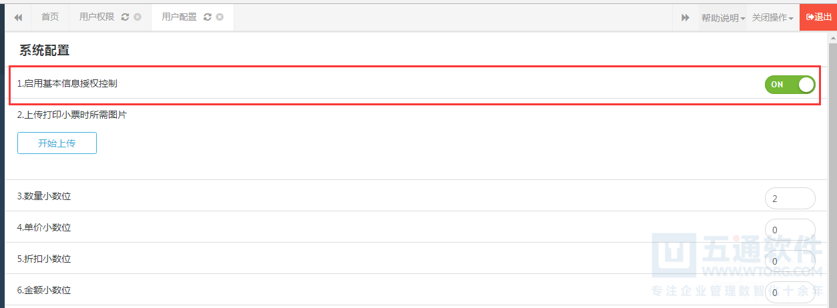Click the tab scroll-left double arrow icon

(18, 17)
